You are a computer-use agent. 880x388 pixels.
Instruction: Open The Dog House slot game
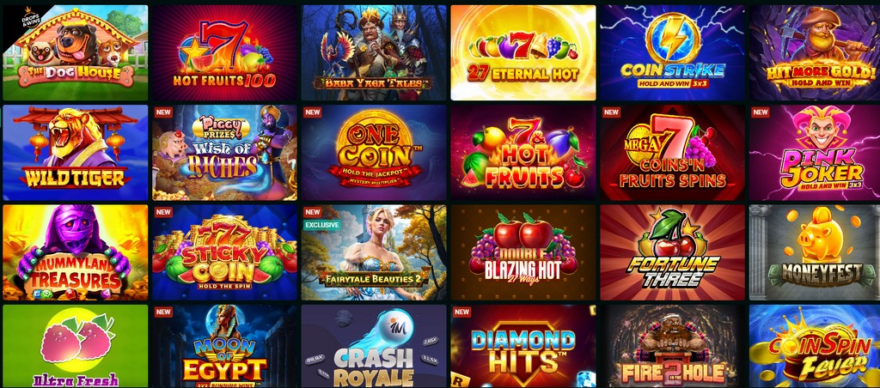(x=76, y=52)
